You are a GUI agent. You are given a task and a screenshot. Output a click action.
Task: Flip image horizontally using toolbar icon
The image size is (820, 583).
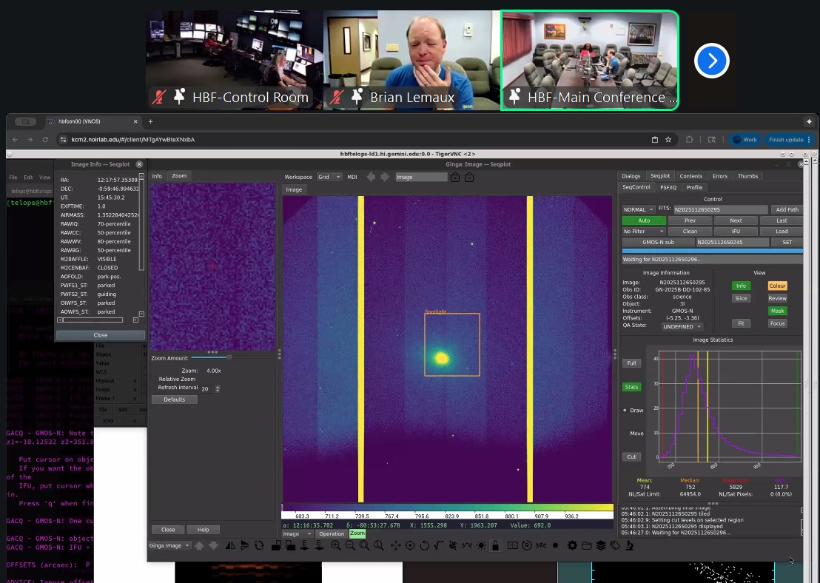click(230, 545)
